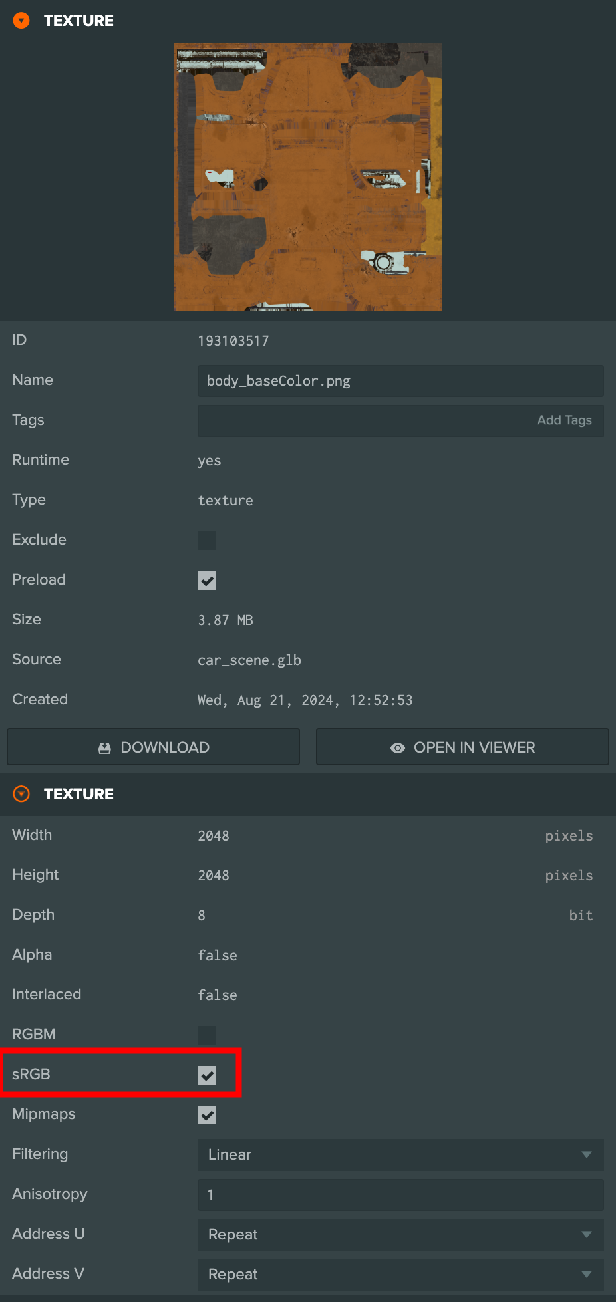Click the top TEXTURE panel title
The image size is (616, 1302).
[x=78, y=21]
